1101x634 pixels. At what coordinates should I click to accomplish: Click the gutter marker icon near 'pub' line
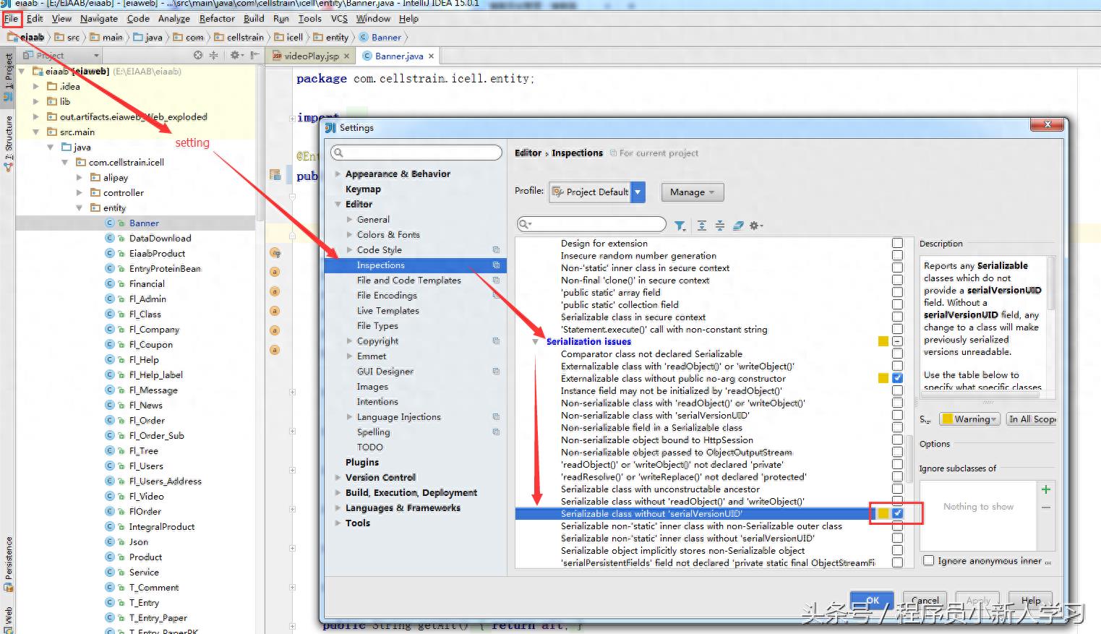pos(275,174)
